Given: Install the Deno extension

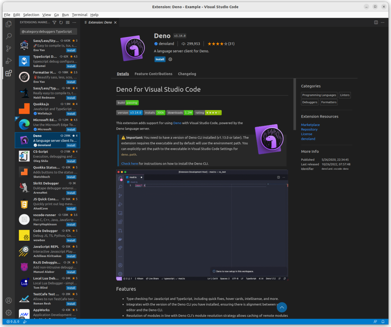Looking at the screenshot, I should click(x=160, y=59).
